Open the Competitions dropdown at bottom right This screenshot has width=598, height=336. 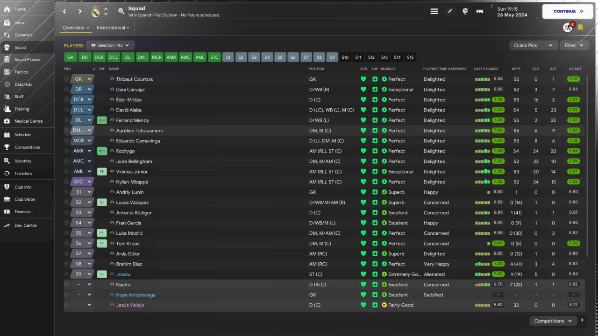553,321
